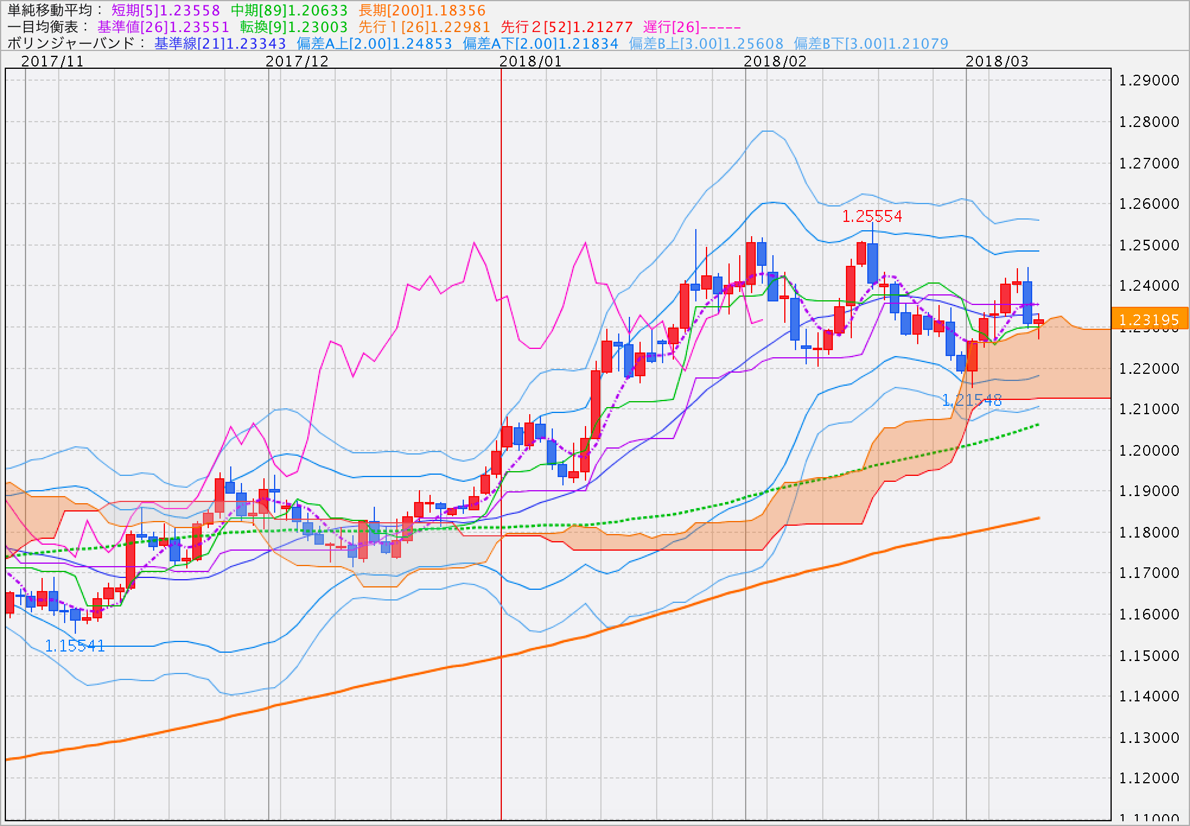This screenshot has width=1190, height=826.
Task: Click the 基準線[21]1.23343 Bollinger label
Action: coord(220,43)
